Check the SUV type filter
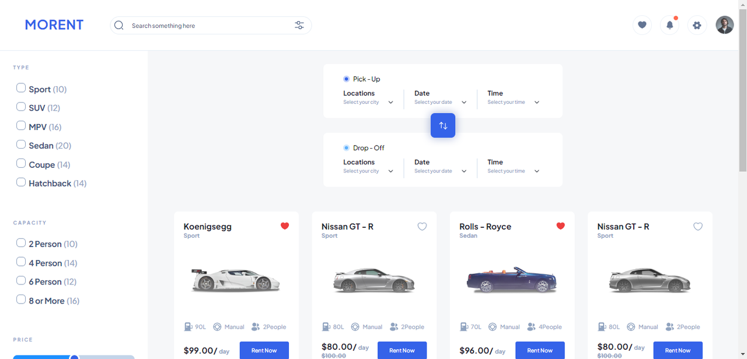The height and width of the screenshot is (359, 747). pyautogui.click(x=21, y=107)
